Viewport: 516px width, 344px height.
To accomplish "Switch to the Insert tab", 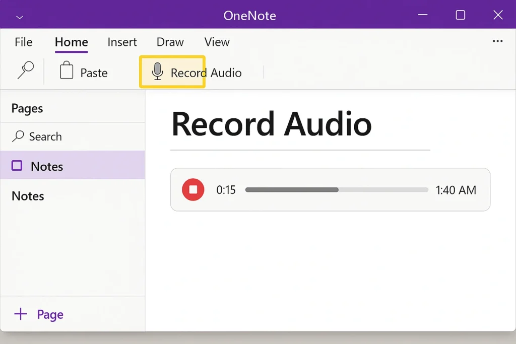I will (122, 42).
